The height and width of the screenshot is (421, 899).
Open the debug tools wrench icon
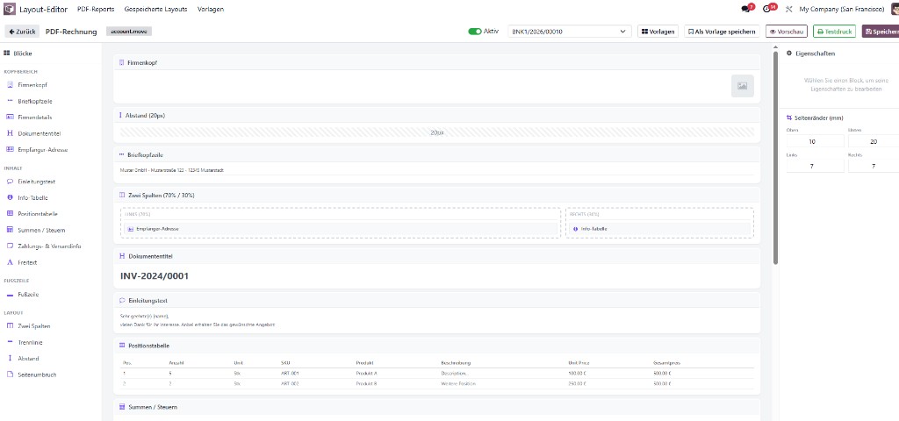tap(788, 9)
